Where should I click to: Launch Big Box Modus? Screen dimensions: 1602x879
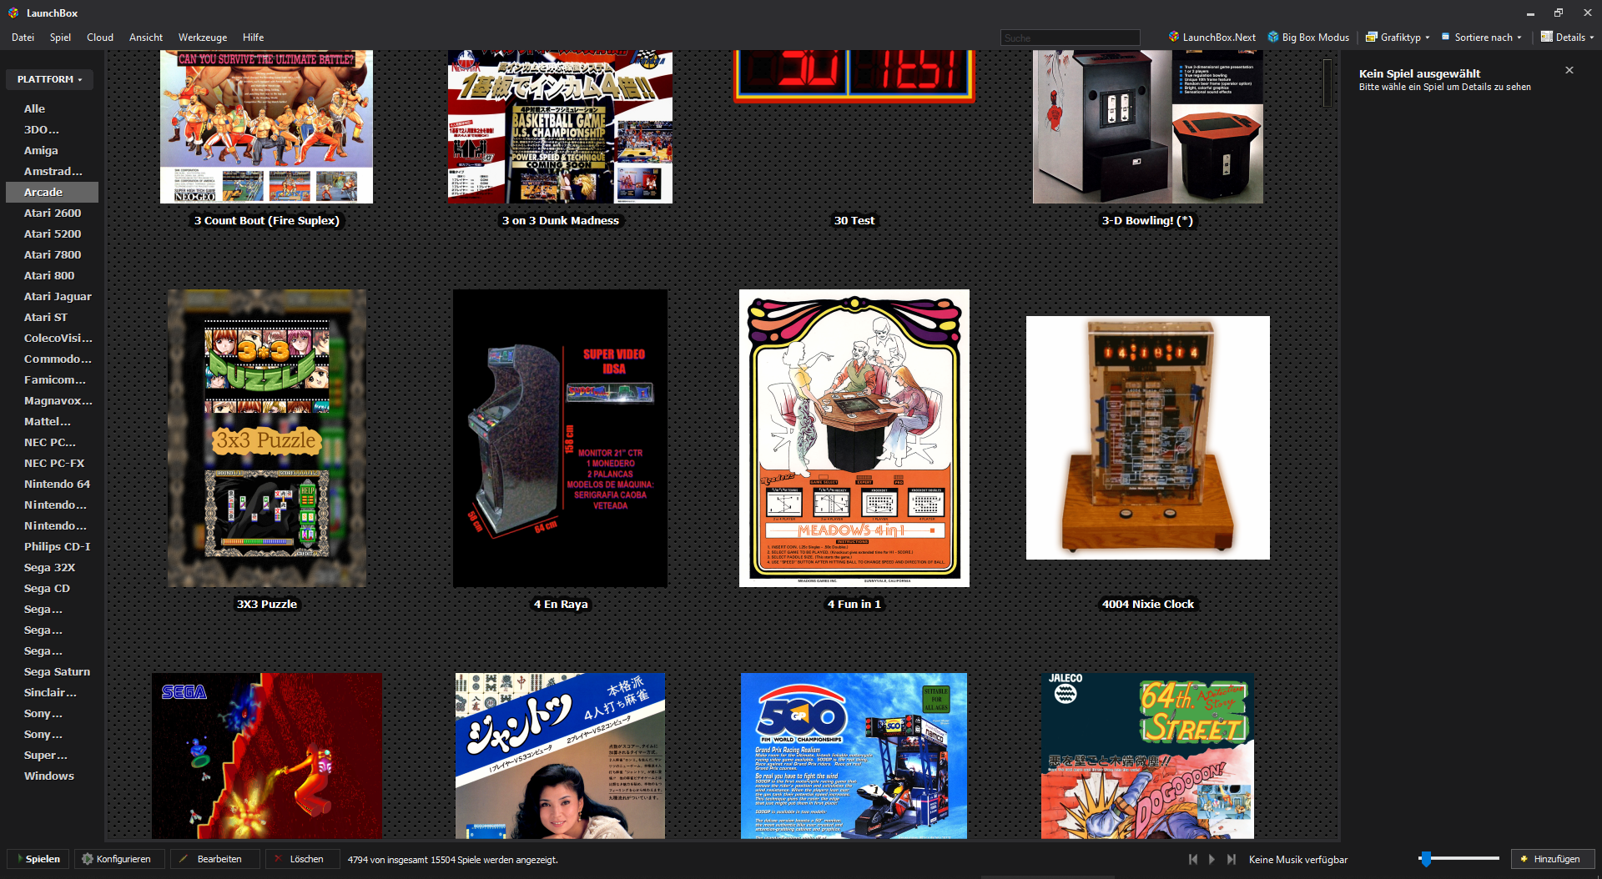coord(1308,37)
